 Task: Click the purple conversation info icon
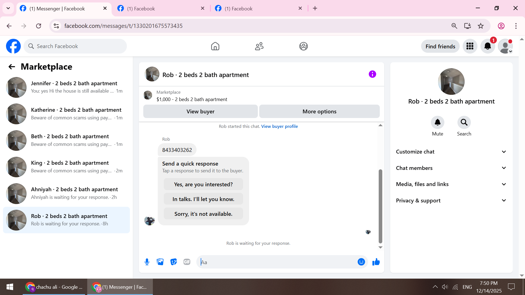372,74
